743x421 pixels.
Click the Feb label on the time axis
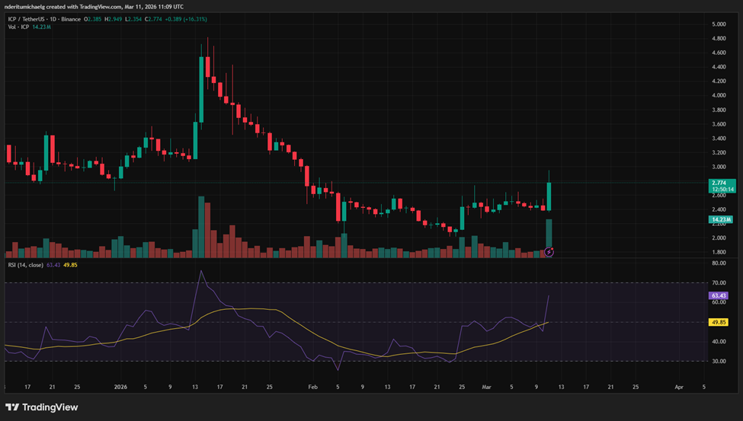pos(312,387)
